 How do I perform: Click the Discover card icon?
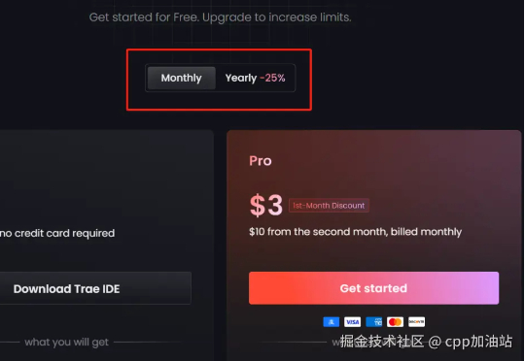416,322
